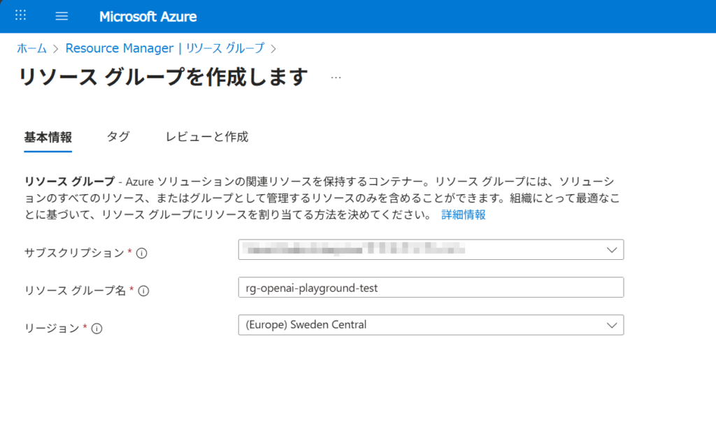This screenshot has height=438, width=716.
Task: Click the リージョン field label text
Action: click(x=52, y=328)
